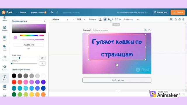Image resolution: width=187 pixels, height=105 pixels.
Task: Click the text 'Гуляют кошки по страницам'
Action: coord(117,48)
